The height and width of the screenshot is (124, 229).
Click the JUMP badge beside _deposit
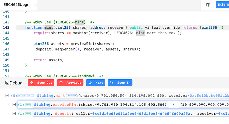28,114
